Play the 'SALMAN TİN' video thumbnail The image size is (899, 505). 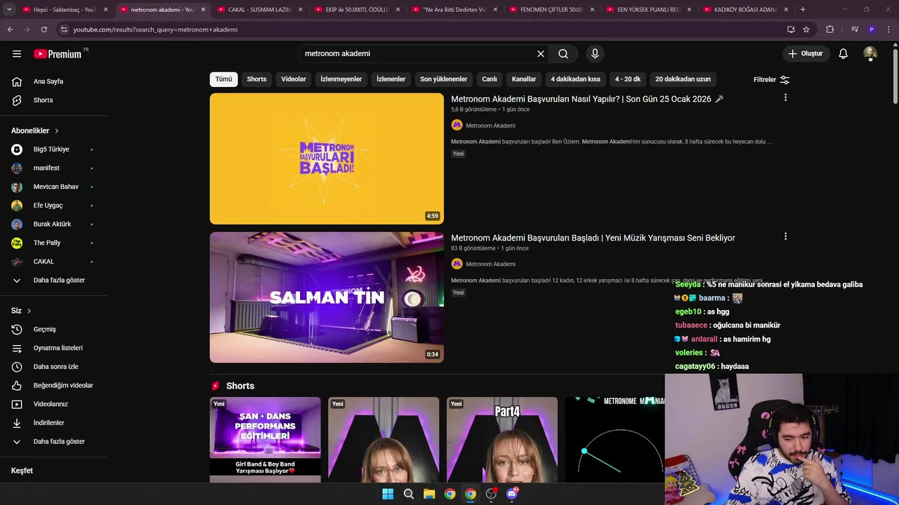[x=327, y=297]
